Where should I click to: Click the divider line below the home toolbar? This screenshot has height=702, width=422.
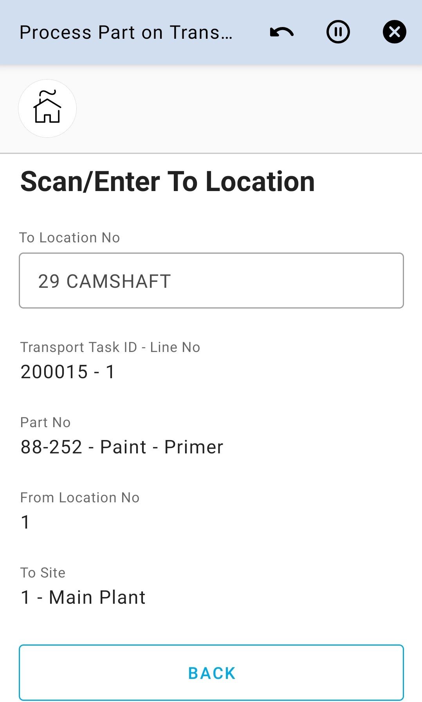click(211, 153)
